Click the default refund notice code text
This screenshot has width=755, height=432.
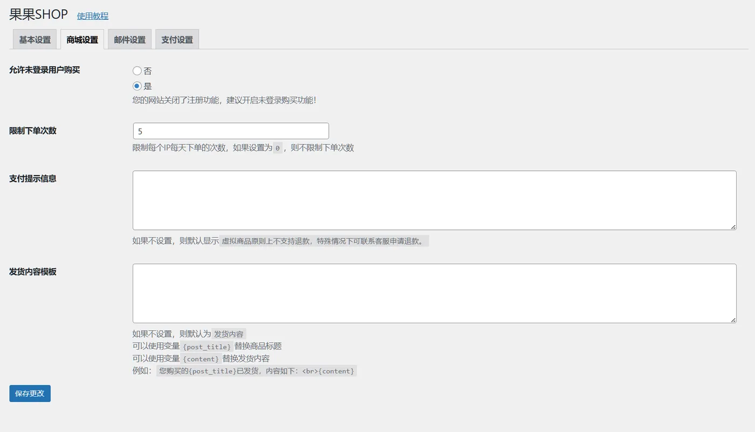click(324, 241)
